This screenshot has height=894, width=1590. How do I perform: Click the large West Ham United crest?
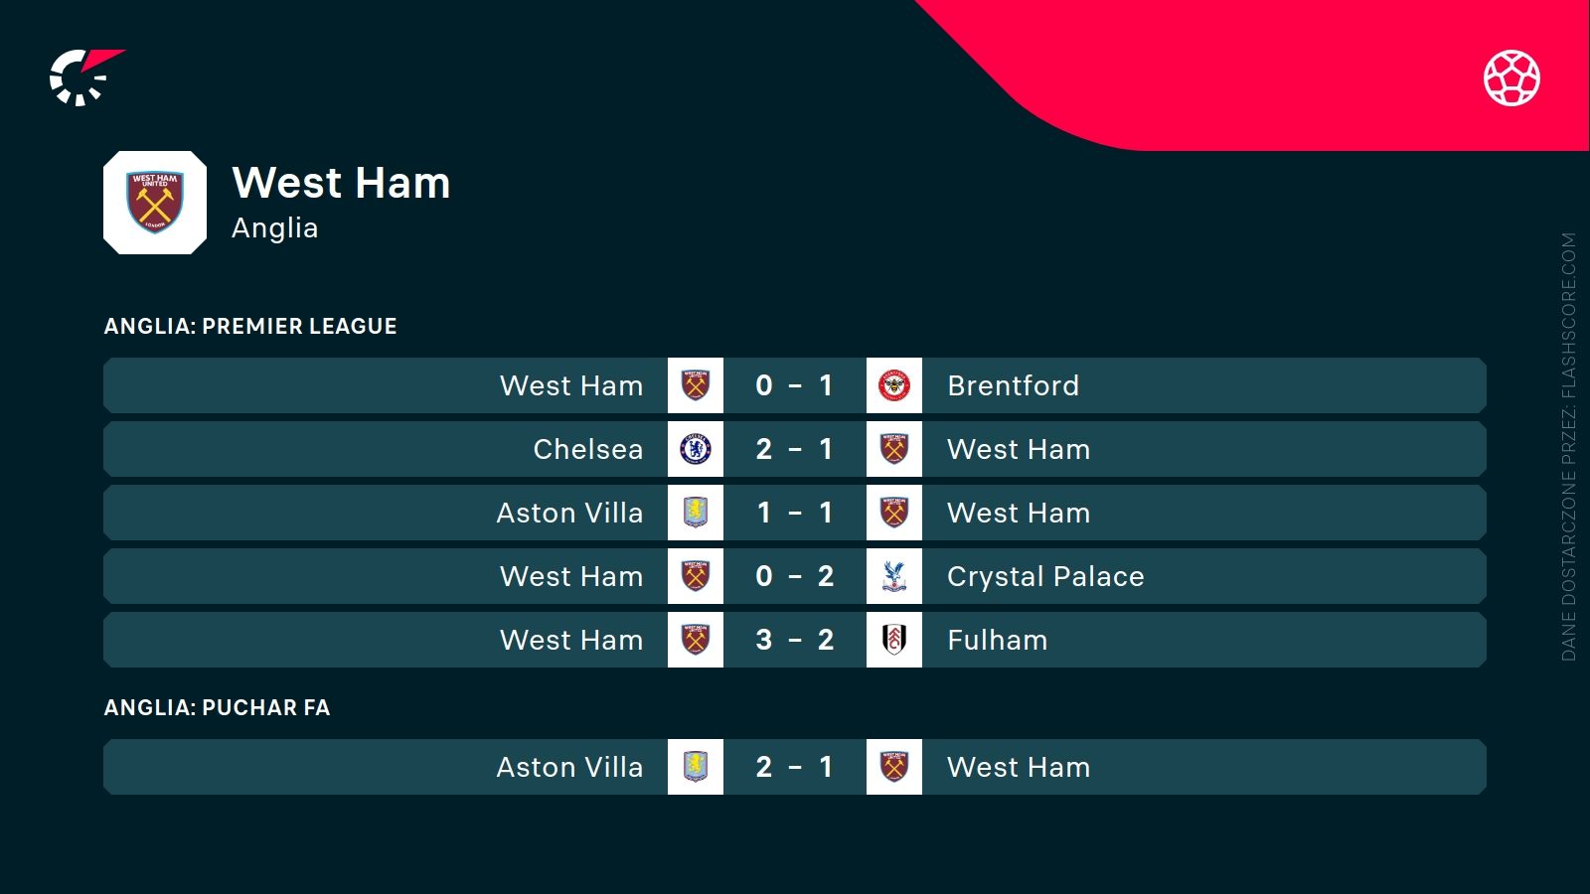pos(155,203)
